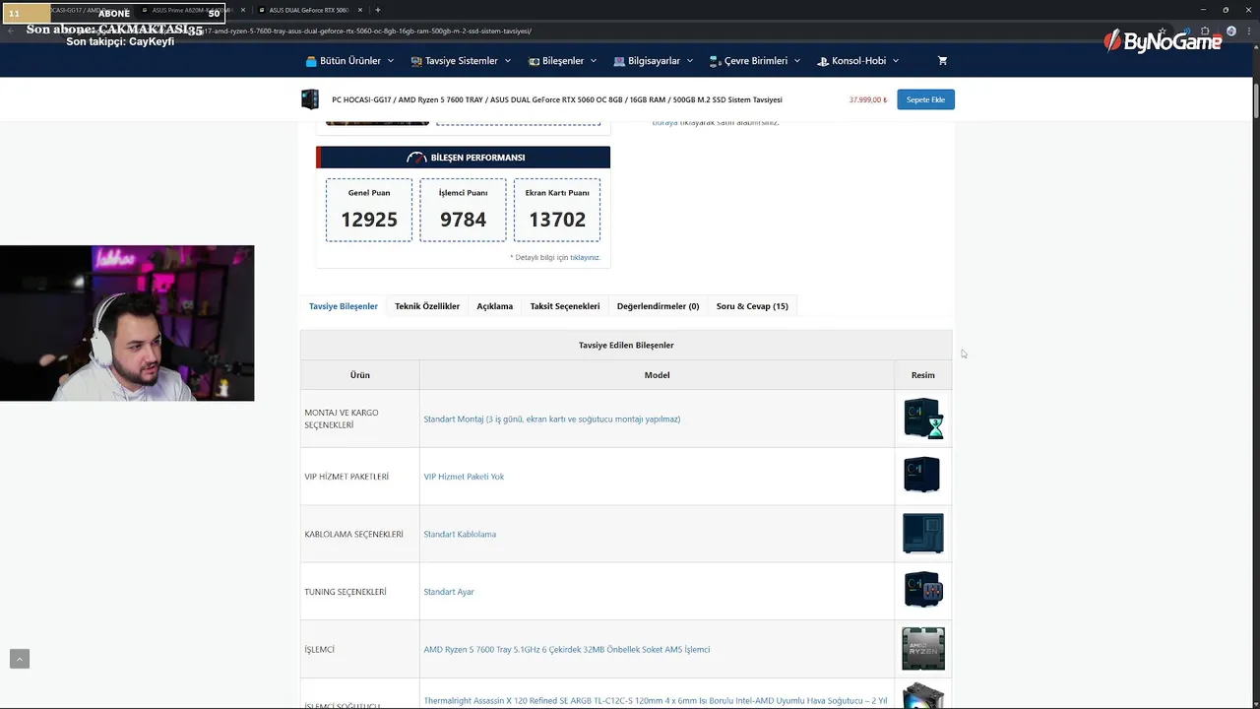The image size is (1260, 709).
Task: Open the Çevre Birimleri dropdown
Action: pos(754,60)
